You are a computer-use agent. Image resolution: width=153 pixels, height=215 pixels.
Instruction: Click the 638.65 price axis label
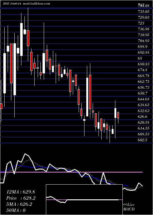[x=144, y=105]
